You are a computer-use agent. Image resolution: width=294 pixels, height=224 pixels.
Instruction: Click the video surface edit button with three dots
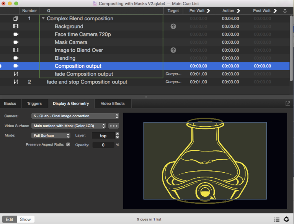tap(114, 126)
